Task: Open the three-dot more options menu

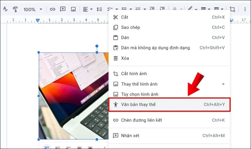Action: point(245,9)
